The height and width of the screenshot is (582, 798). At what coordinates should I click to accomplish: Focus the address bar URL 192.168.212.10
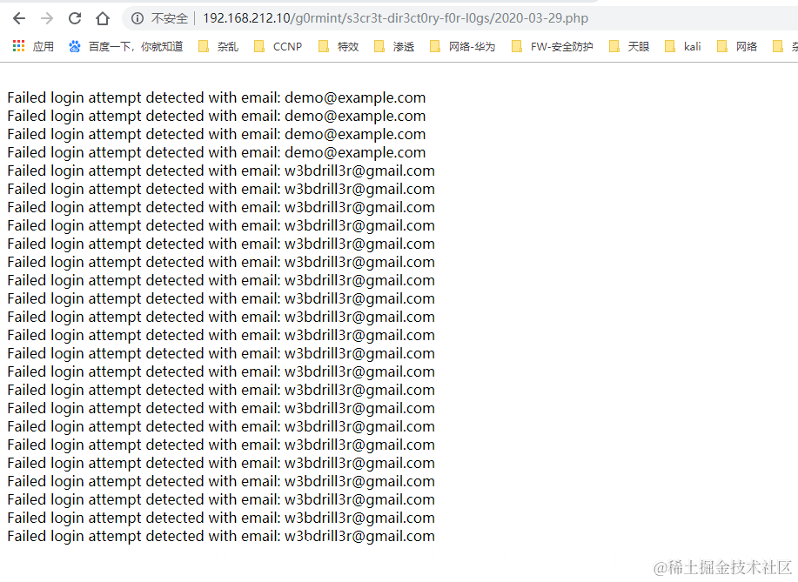395,19
